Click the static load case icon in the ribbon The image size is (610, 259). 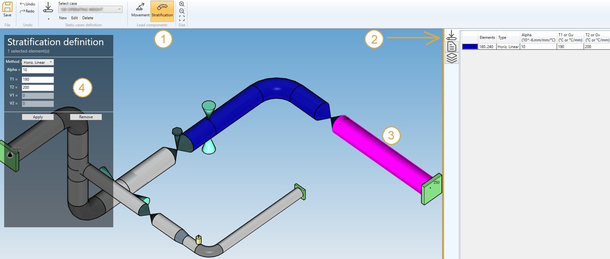click(48, 8)
